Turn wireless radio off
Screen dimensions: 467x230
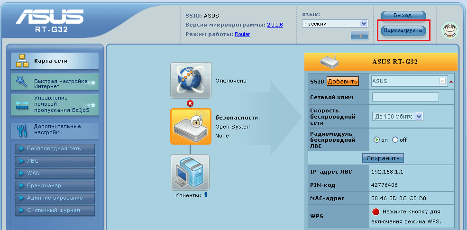(395, 140)
